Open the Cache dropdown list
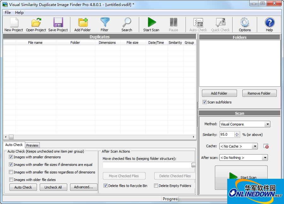 (x=255, y=146)
